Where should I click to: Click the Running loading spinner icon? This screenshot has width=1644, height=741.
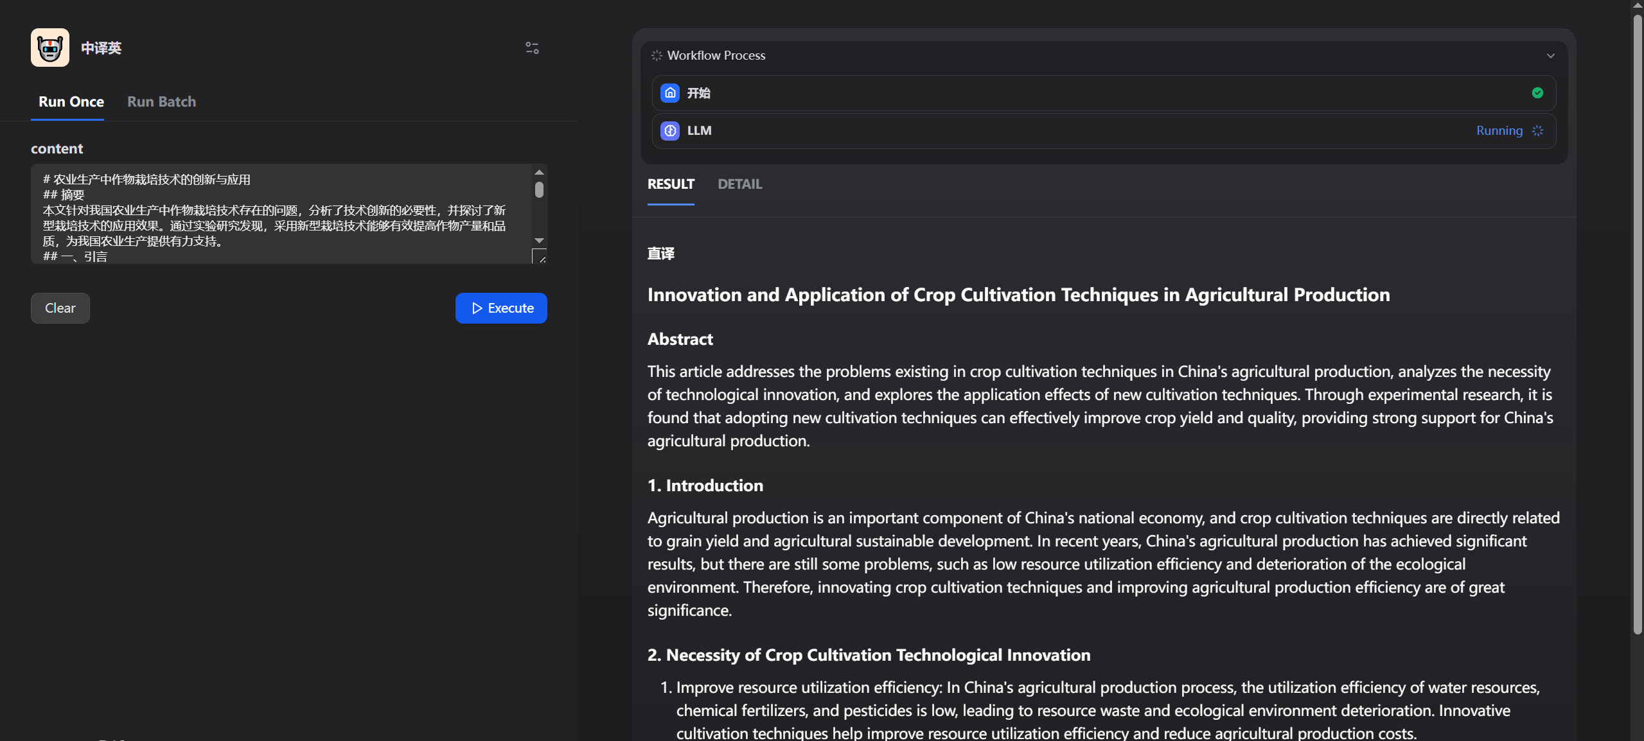[x=1537, y=131]
